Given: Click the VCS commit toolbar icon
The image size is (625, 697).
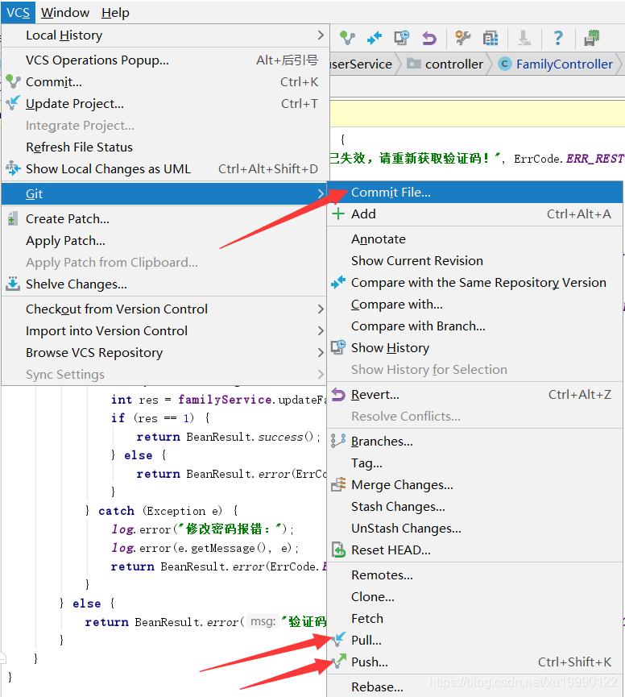Looking at the screenshot, I should (347, 38).
